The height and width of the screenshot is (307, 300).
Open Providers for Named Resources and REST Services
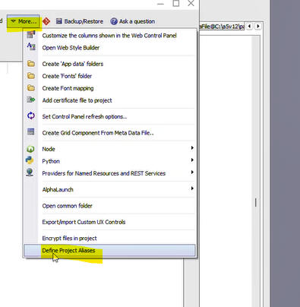(x=109, y=173)
